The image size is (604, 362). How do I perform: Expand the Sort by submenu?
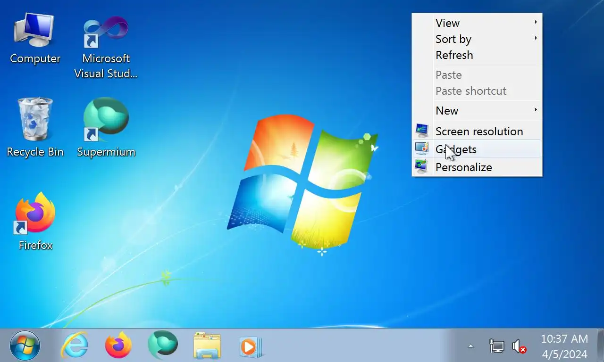click(477, 39)
